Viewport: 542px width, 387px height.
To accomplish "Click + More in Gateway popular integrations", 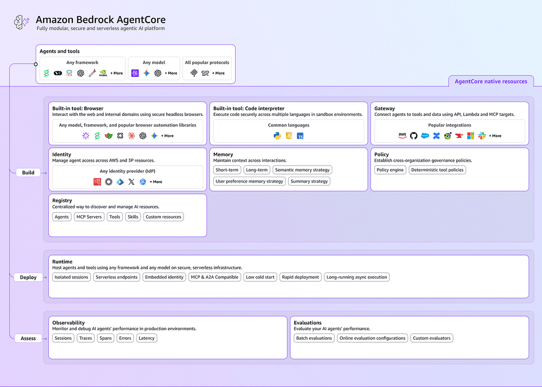I will (x=495, y=136).
